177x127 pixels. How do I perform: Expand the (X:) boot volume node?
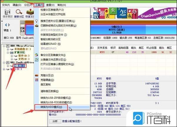tap(4, 69)
